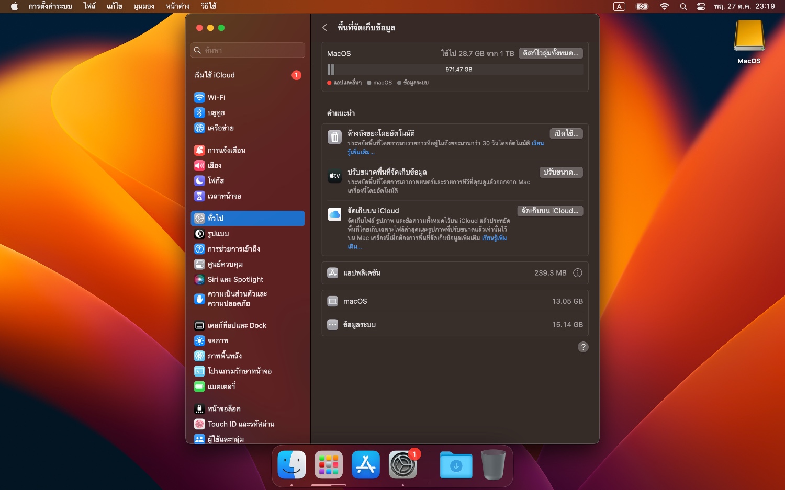This screenshot has width=785, height=490.
Task: Open บลูทูธ (Bluetooth) settings
Action: pyautogui.click(x=248, y=112)
